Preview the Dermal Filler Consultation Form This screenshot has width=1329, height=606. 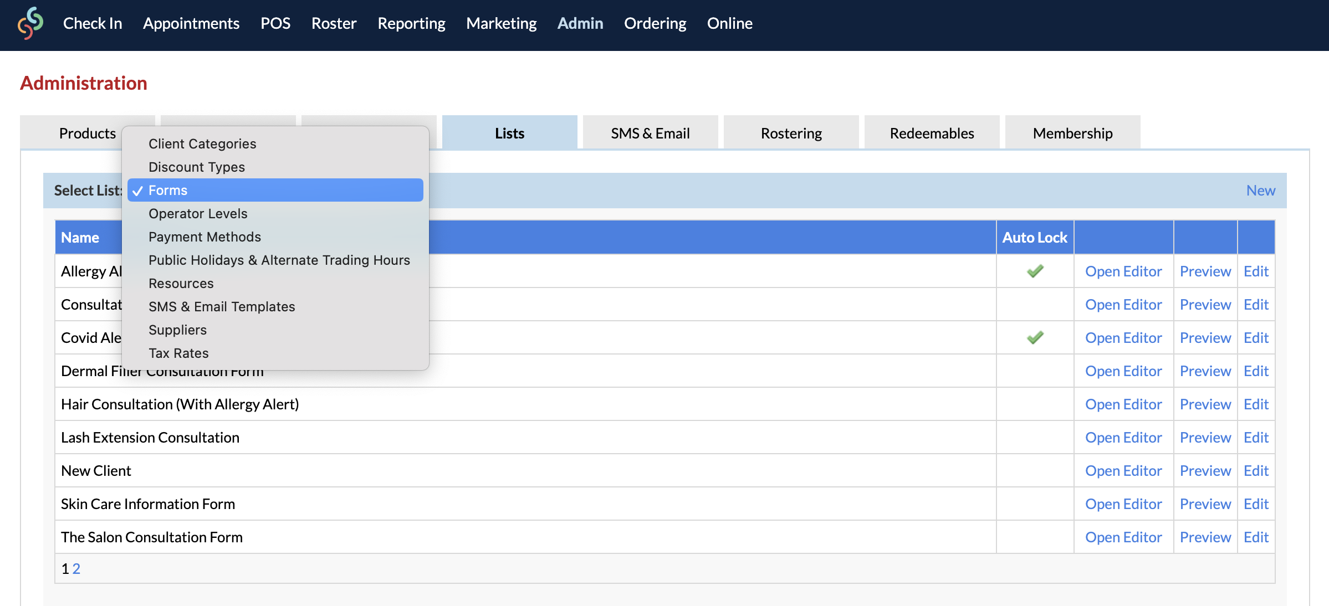[x=1205, y=371]
